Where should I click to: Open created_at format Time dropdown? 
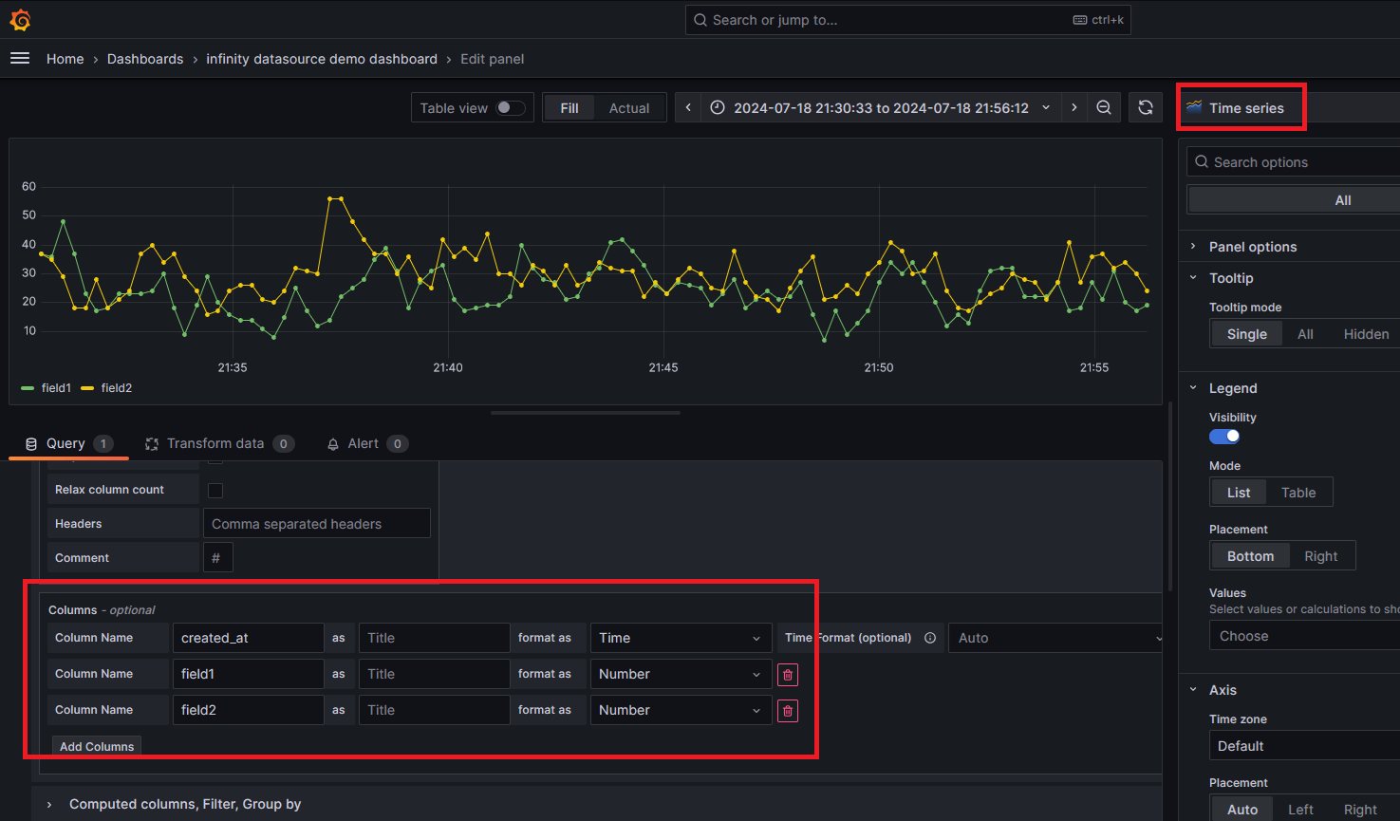pyautogui.click(x=681, y=638)
